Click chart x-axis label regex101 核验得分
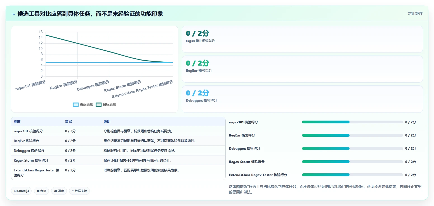 point(30,85)
